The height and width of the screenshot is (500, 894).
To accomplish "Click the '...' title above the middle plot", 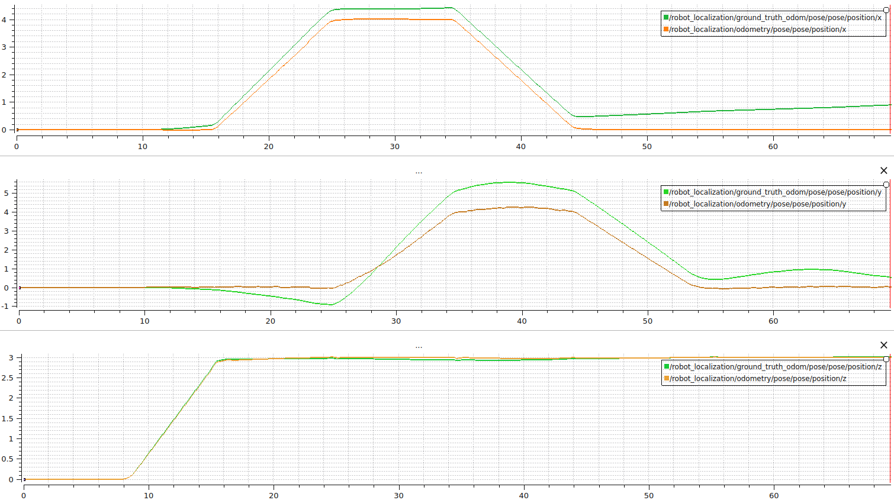I will click(x=419, y=172).
